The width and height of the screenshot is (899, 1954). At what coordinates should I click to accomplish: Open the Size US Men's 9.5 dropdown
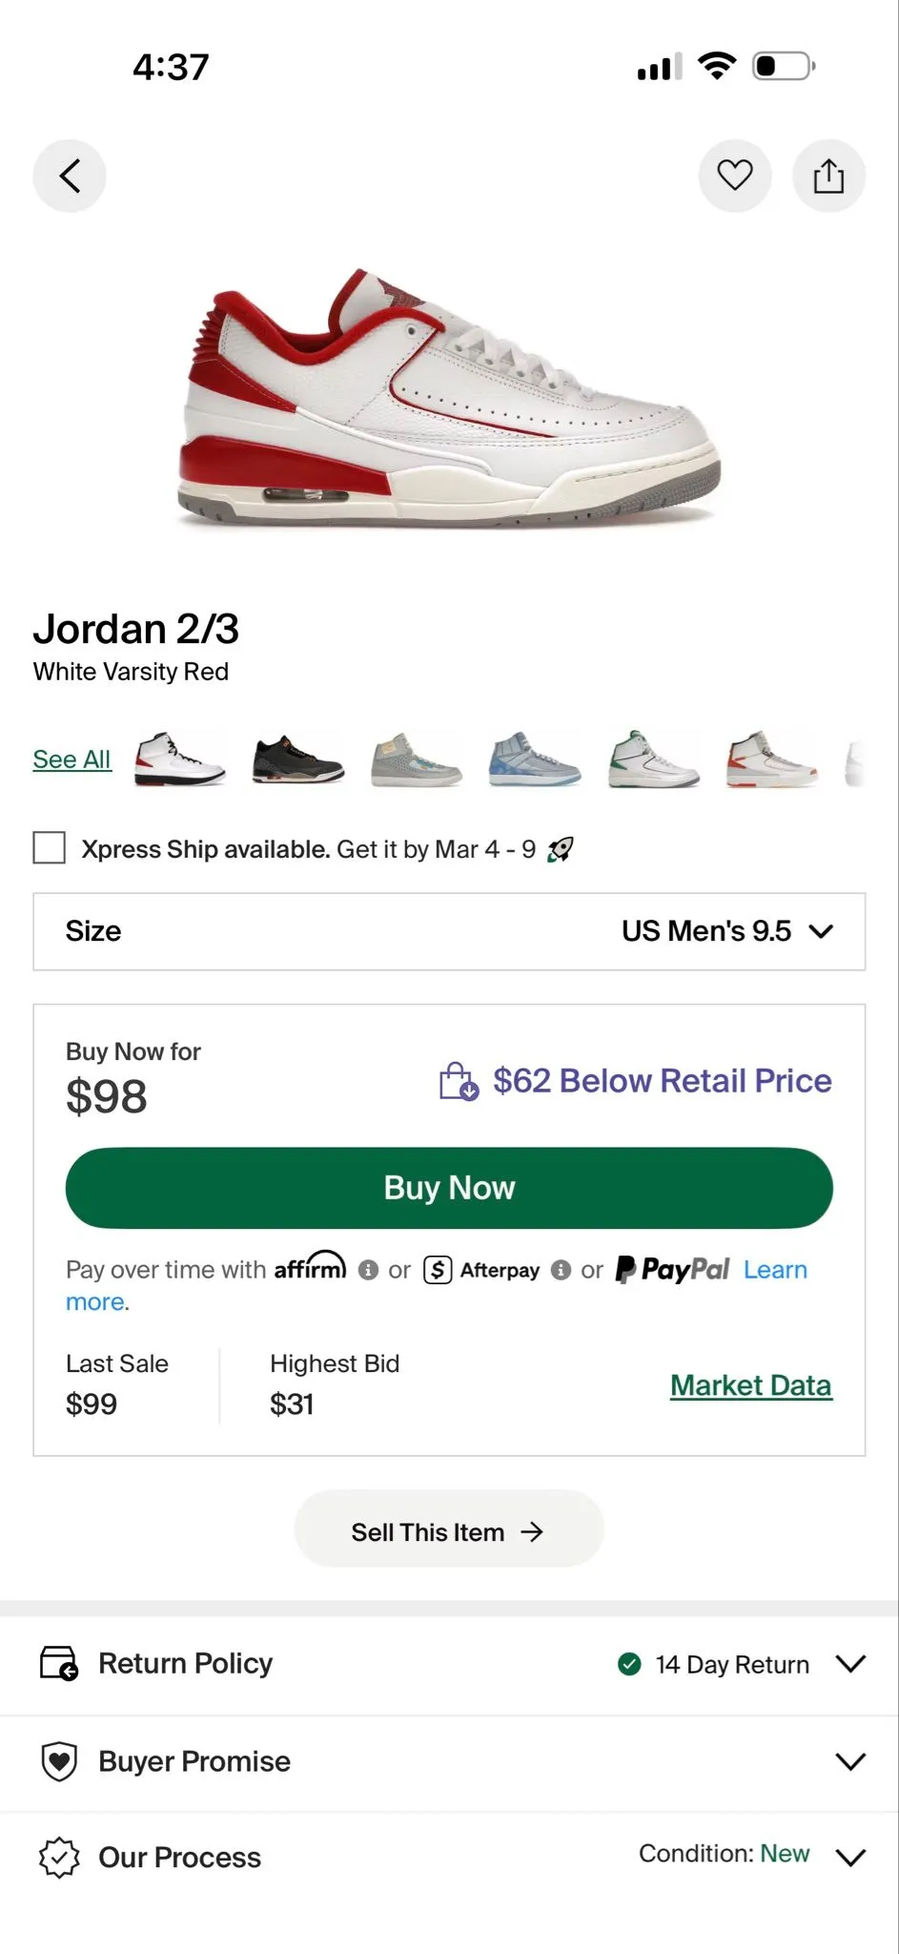[x=449, y=931]
